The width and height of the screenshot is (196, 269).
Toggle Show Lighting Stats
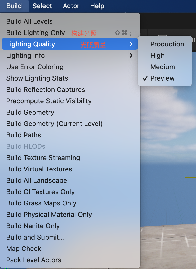click(x=70, y=78)
